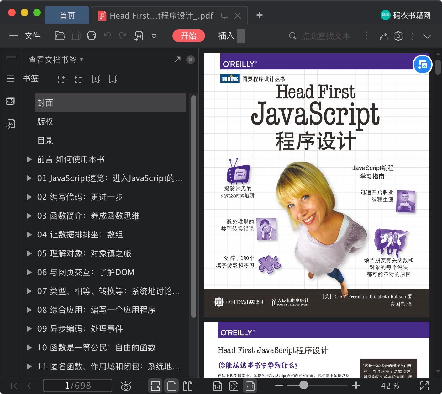This screenshot has width=442, height=394.
Task: Open the hamburger file menu icon
Action: [14, 36]
